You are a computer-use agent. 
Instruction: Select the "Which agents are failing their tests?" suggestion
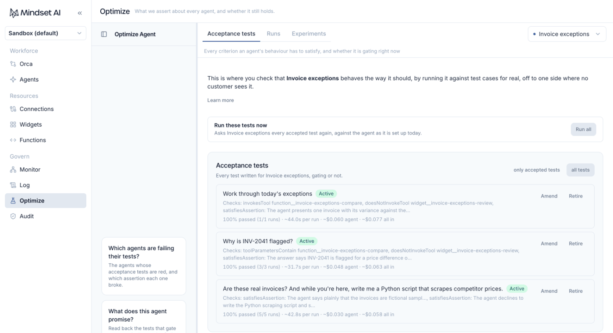tap(144, 266)
